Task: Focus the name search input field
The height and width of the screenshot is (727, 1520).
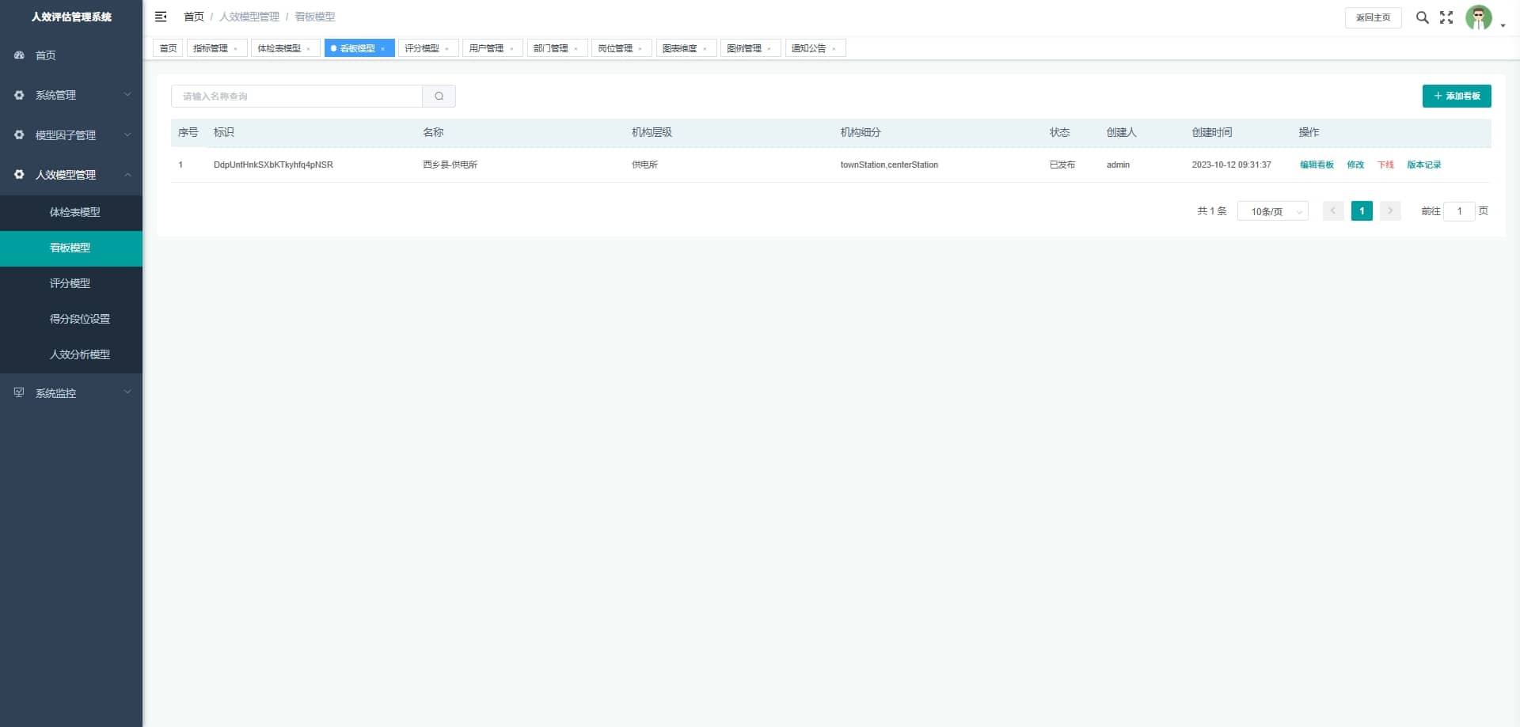Action: point(297,97)
